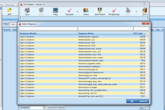The image size is (165, 110).
Task: Expand the Template dropdown arrow
Action: pos(78,12)
